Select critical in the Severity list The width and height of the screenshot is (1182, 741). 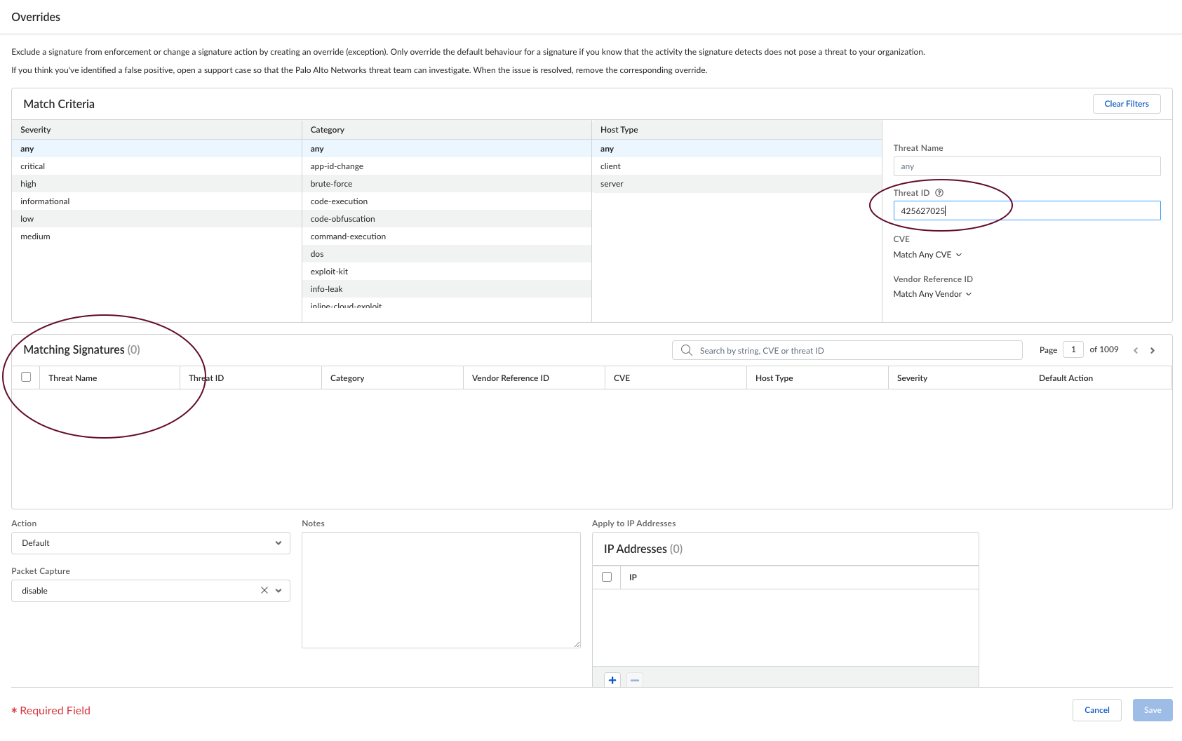click(33, 166)
